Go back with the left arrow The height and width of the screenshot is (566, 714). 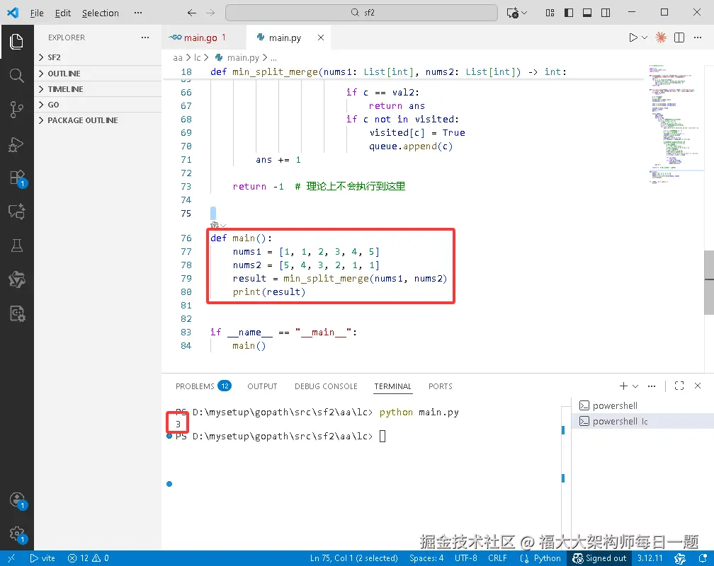click(192, 13)
